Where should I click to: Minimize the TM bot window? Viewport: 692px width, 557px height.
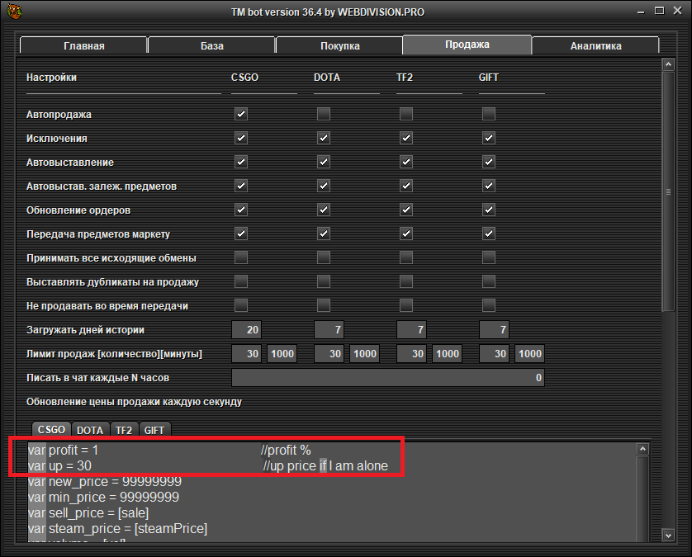(x=637, y=12)
